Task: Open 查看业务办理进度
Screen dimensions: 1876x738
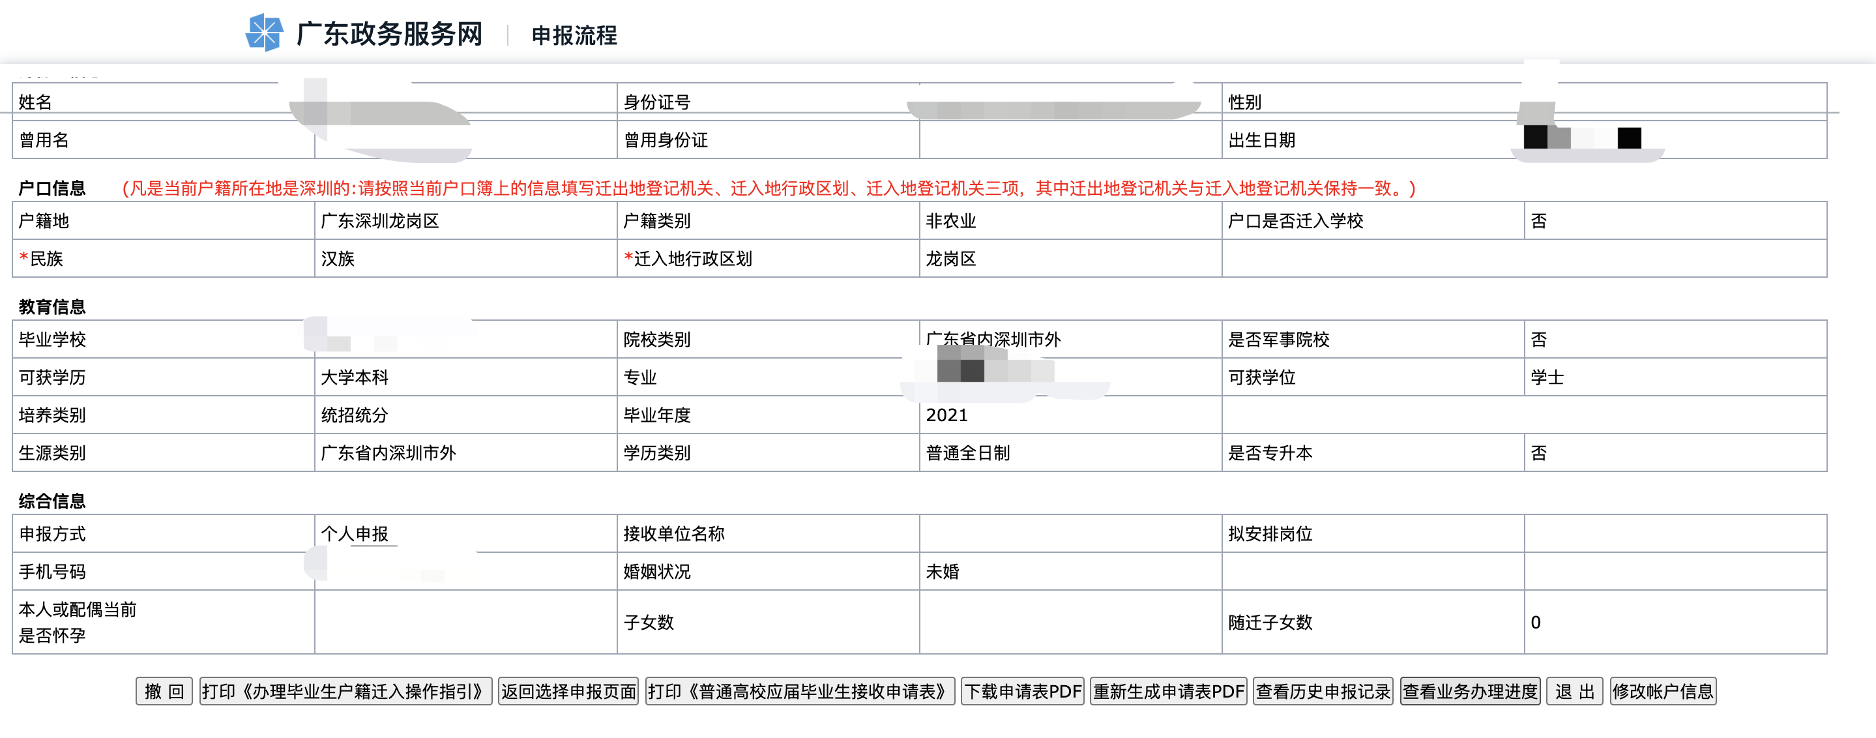Action: point(1470,690)
